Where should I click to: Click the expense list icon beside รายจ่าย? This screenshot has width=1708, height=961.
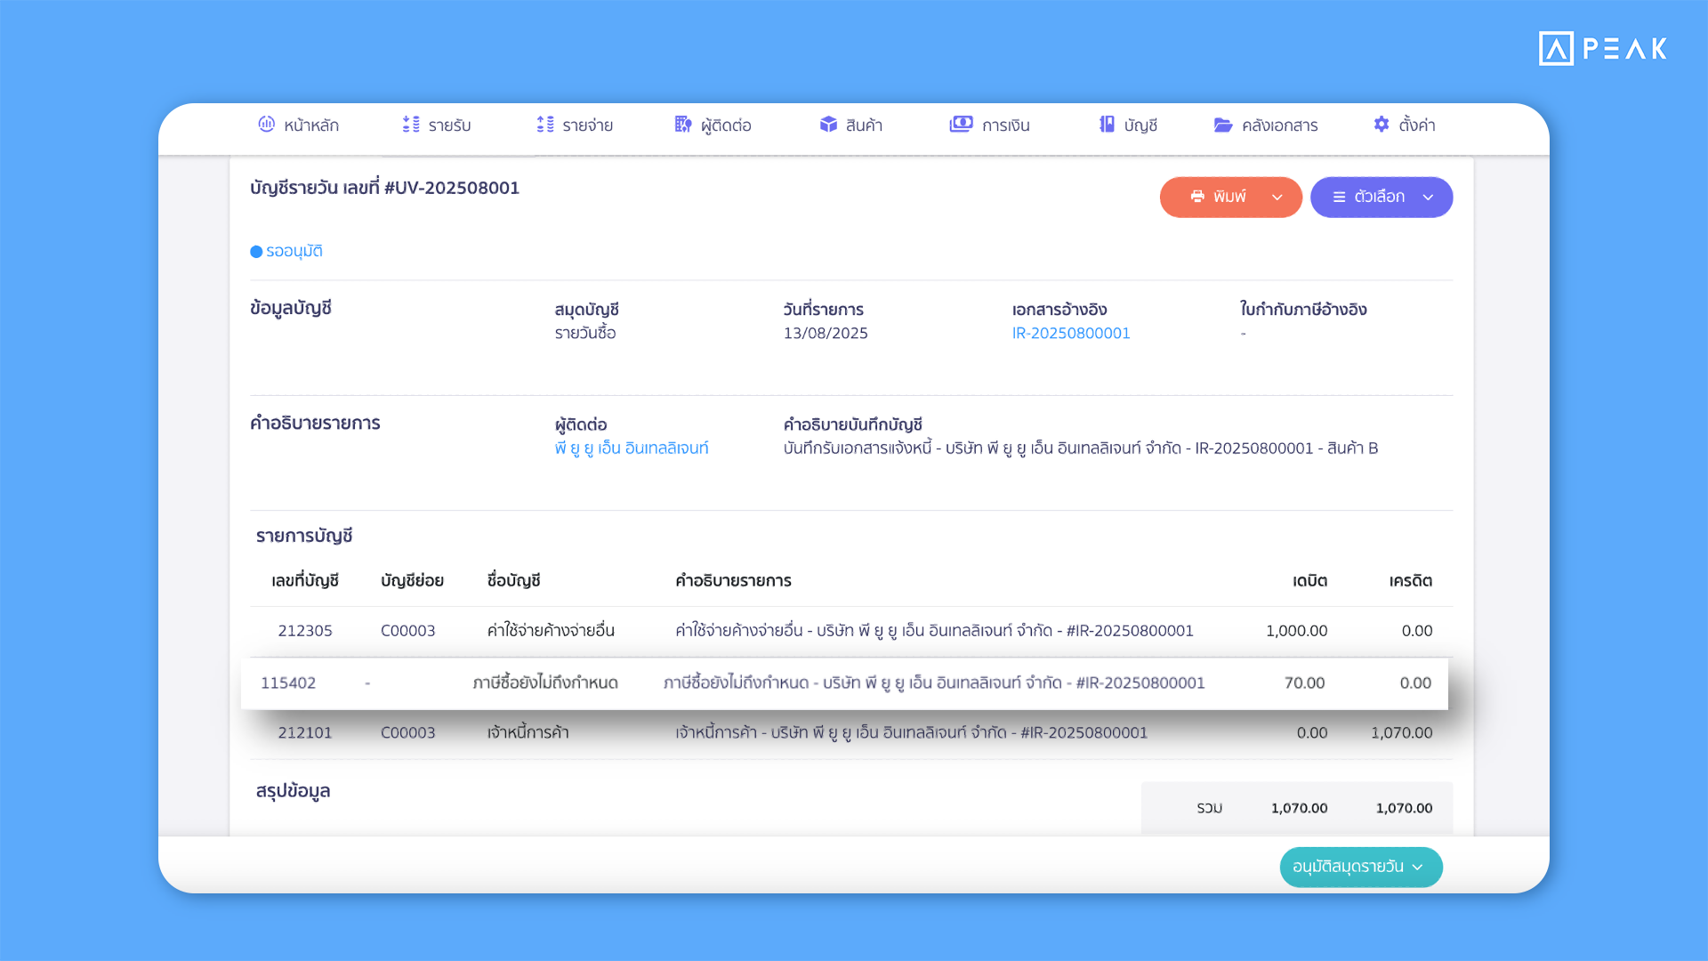[545, 125]
